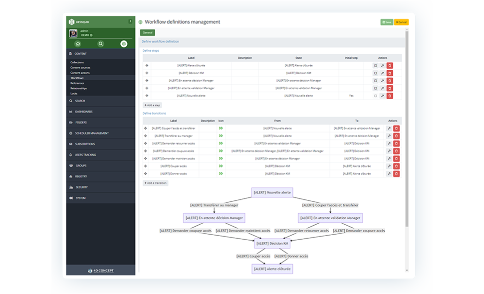Open Collections in the sidebar

77,62
